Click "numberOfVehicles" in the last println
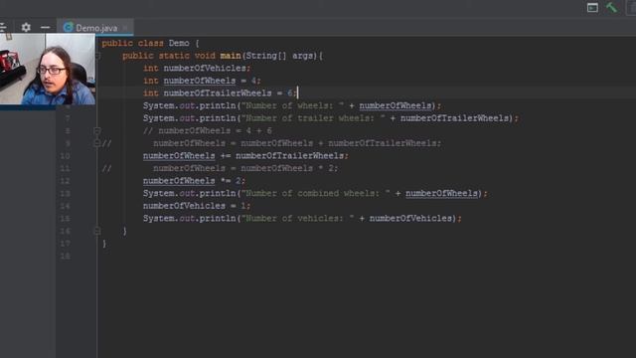The height and width of the screenshot is (358, 636). click(410, 219)
